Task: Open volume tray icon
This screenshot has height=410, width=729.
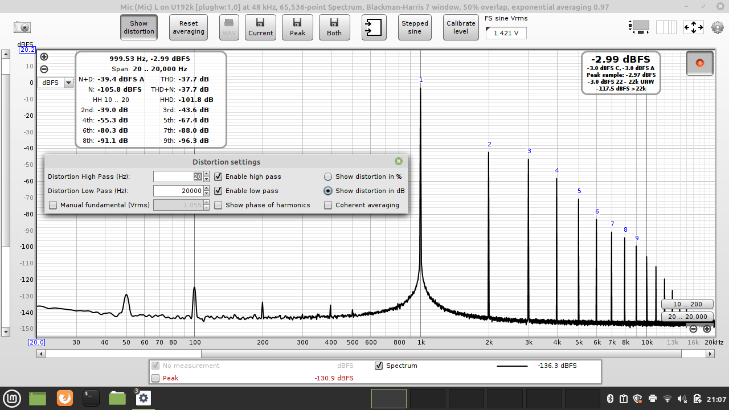Action: [x=682, y=399]
